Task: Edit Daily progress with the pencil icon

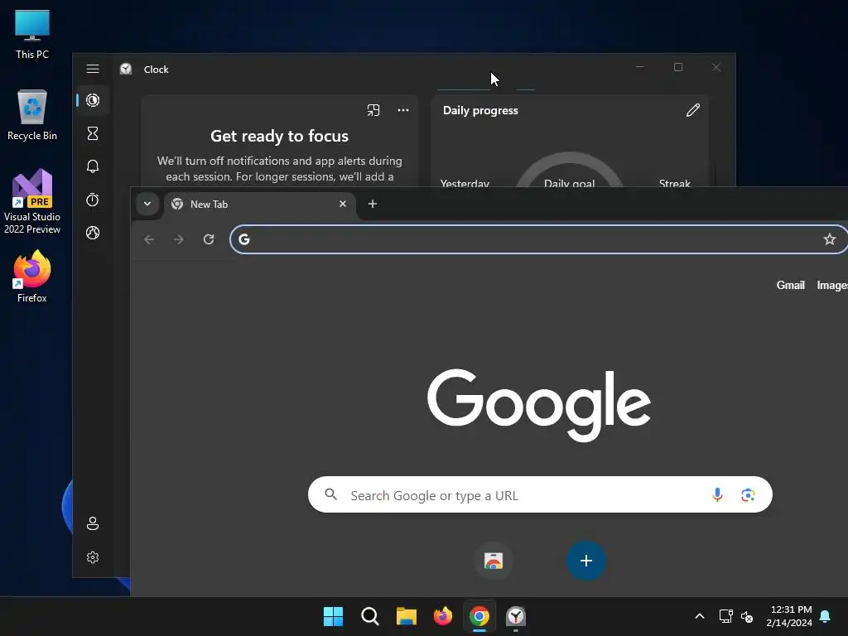Action: 693,110
